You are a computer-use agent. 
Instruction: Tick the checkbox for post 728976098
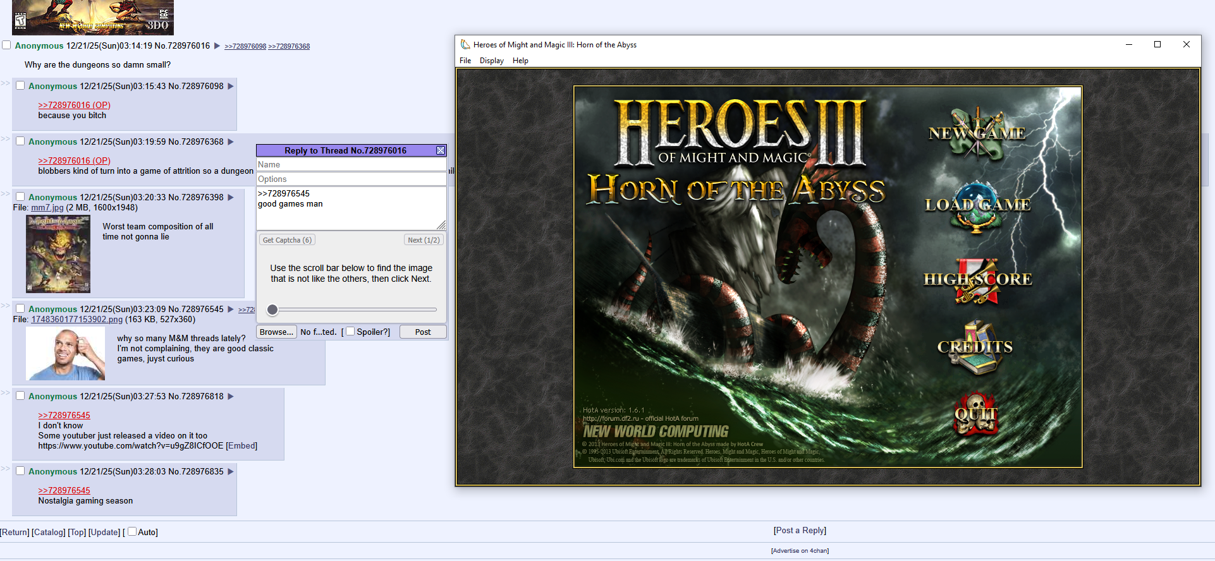pos(20,85)
